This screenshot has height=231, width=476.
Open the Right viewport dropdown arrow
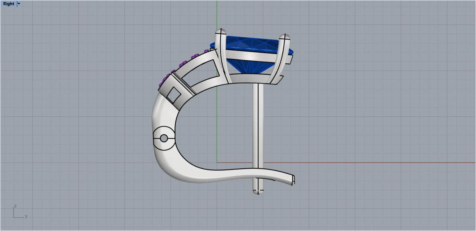point(19,4)
